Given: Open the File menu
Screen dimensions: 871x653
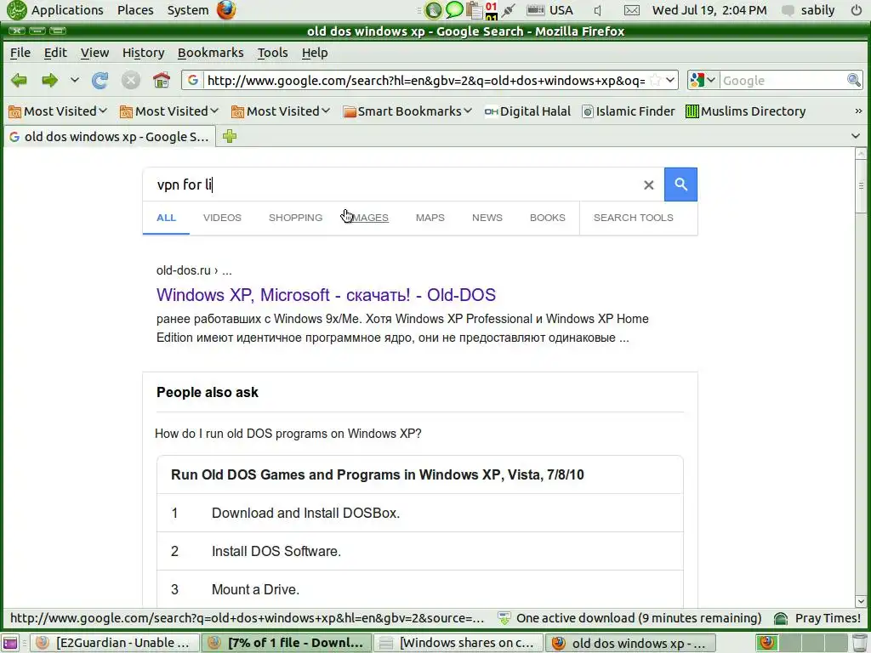Looking at the screenshot, I should click(20, 53).
